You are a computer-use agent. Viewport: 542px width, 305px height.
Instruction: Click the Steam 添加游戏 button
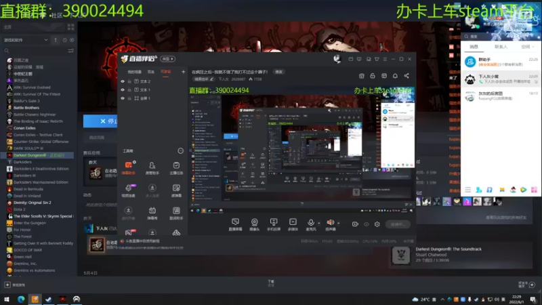point(15,285)
